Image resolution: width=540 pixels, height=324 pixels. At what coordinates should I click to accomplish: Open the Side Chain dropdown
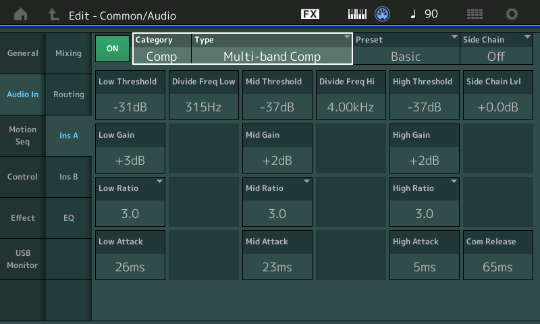tap(495, 49)
